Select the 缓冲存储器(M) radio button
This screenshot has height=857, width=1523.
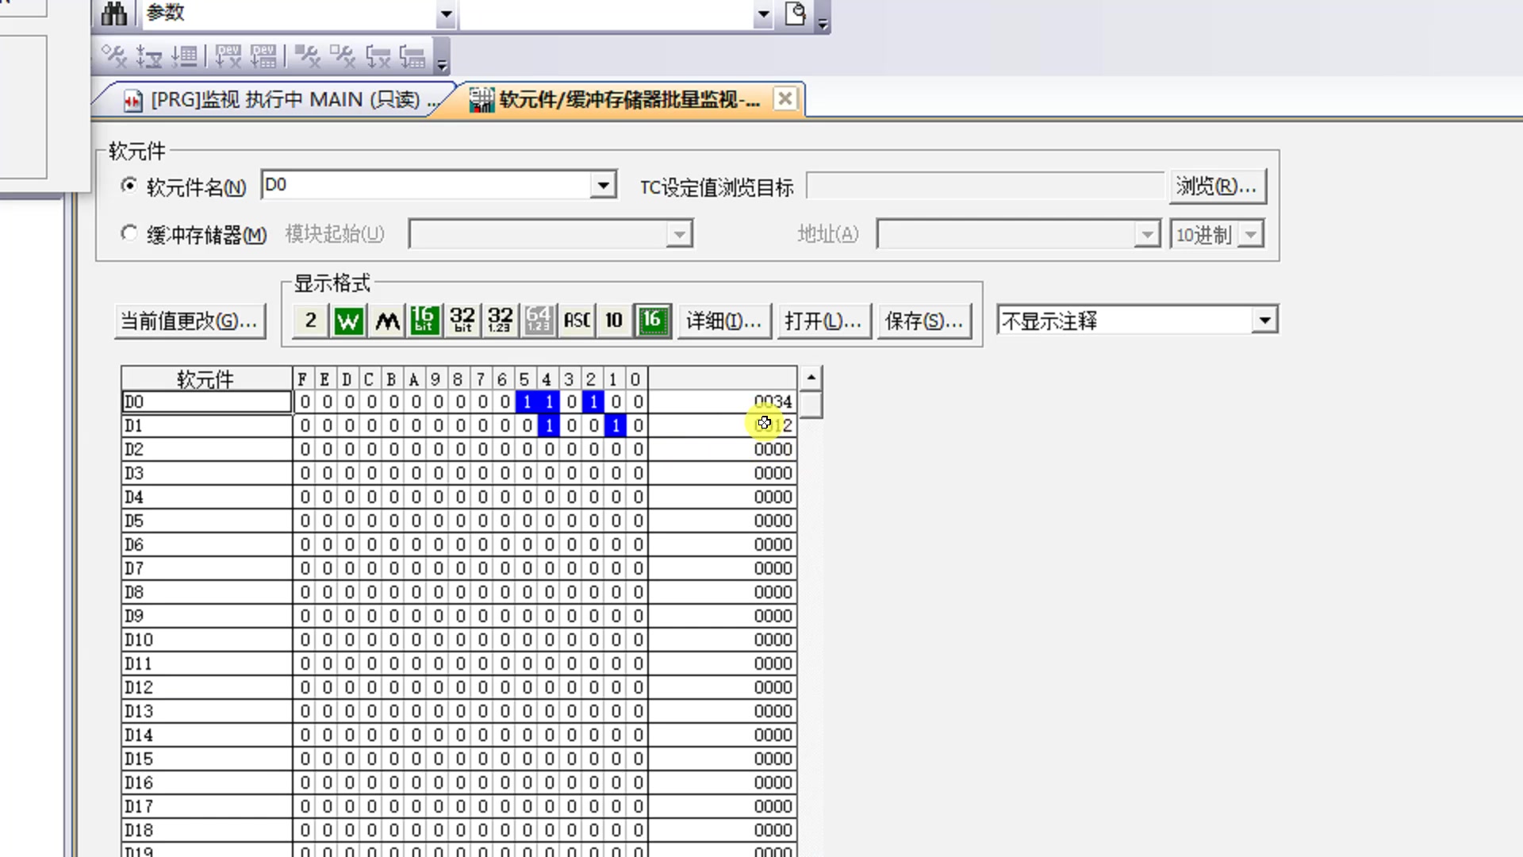(129, 233)
